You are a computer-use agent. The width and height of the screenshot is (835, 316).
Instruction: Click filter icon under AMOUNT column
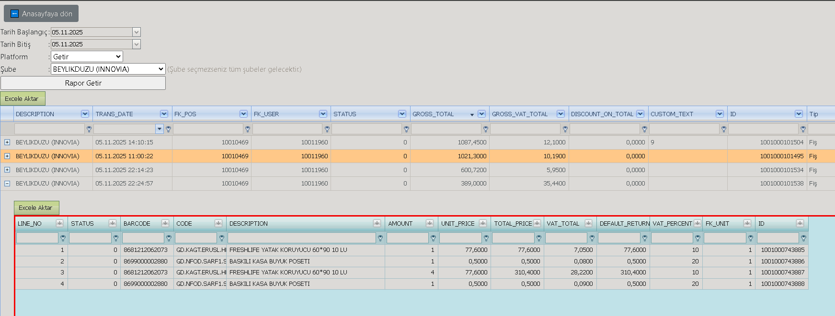coord(433,238)
